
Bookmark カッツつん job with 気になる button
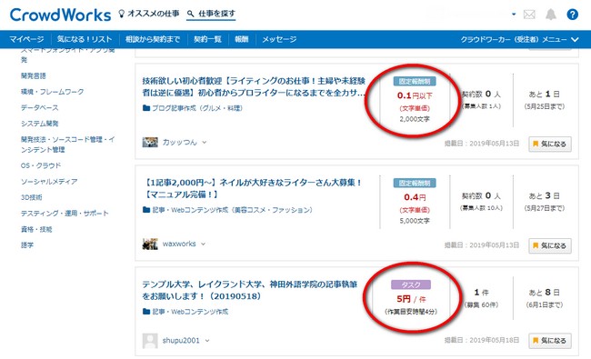tap(550, 144)
